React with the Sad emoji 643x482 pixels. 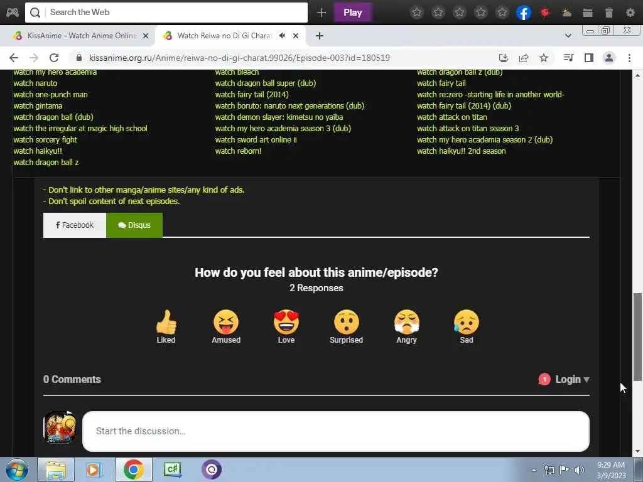tap(467, 326)
